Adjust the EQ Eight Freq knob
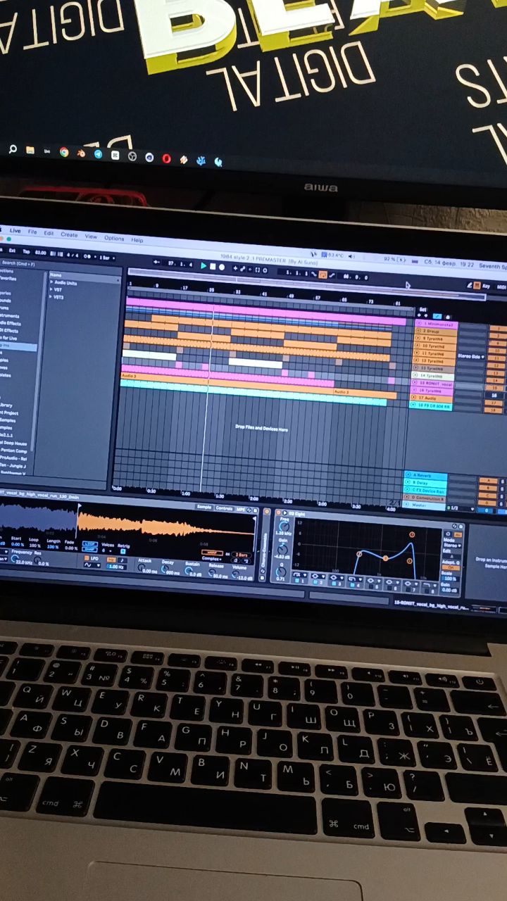 coord(284,527)
